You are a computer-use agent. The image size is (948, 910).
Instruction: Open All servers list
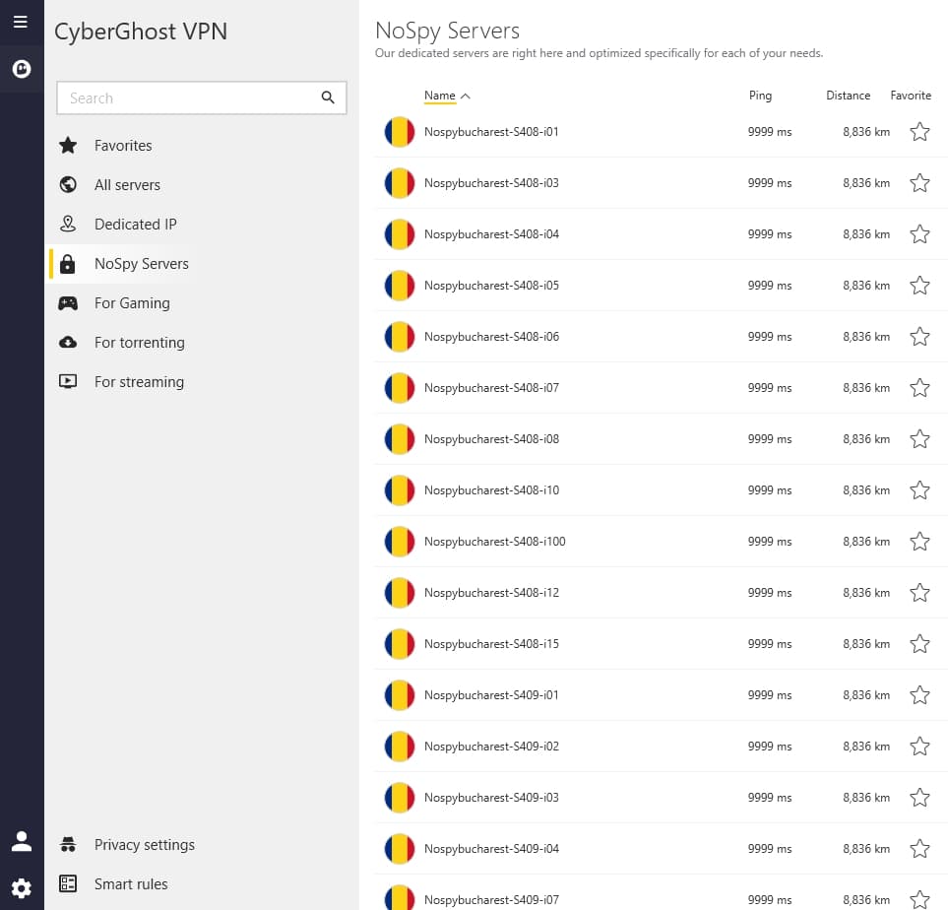(x=127, y=185)
